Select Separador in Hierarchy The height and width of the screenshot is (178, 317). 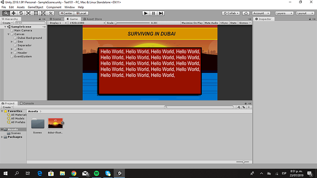click(24, 46)
